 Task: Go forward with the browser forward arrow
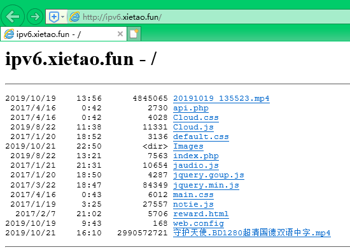pyautogui.click(x=35, y=17)
